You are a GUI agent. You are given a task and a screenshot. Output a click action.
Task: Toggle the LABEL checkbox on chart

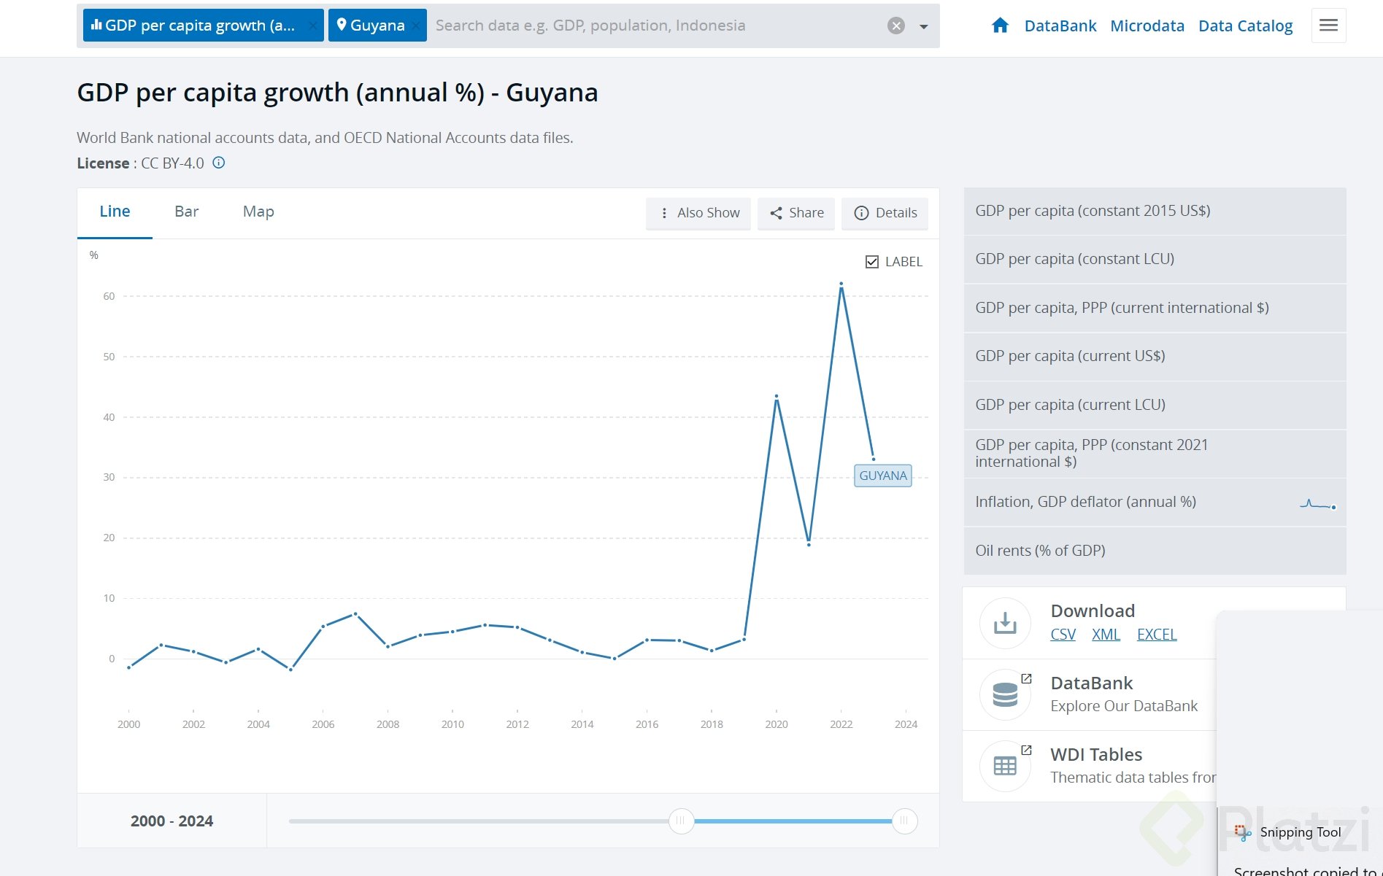coord(871,262)
